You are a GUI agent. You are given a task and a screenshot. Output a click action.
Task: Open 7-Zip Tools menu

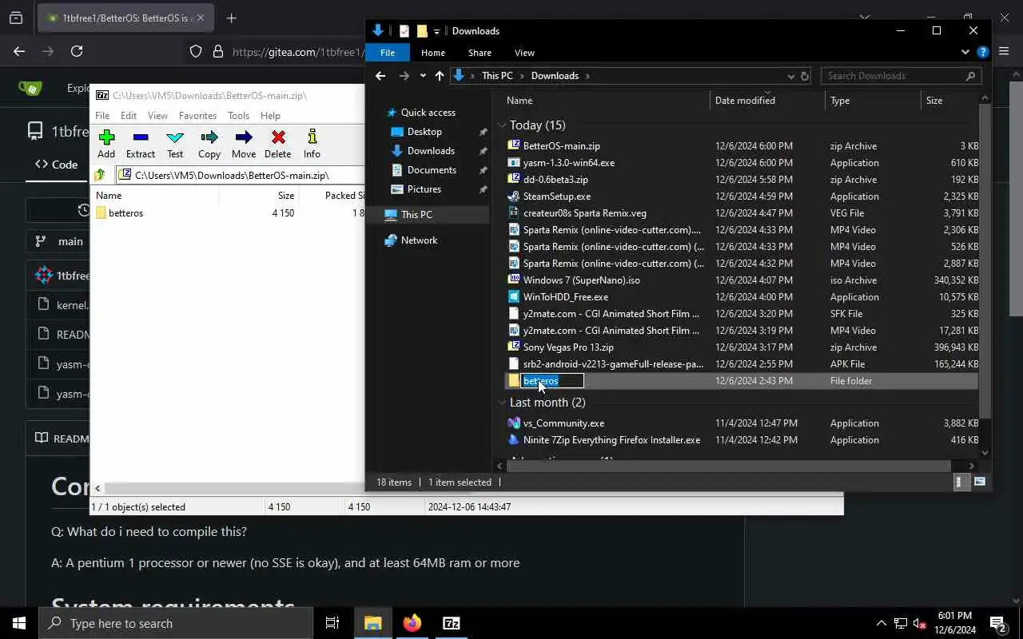point(238,116)
